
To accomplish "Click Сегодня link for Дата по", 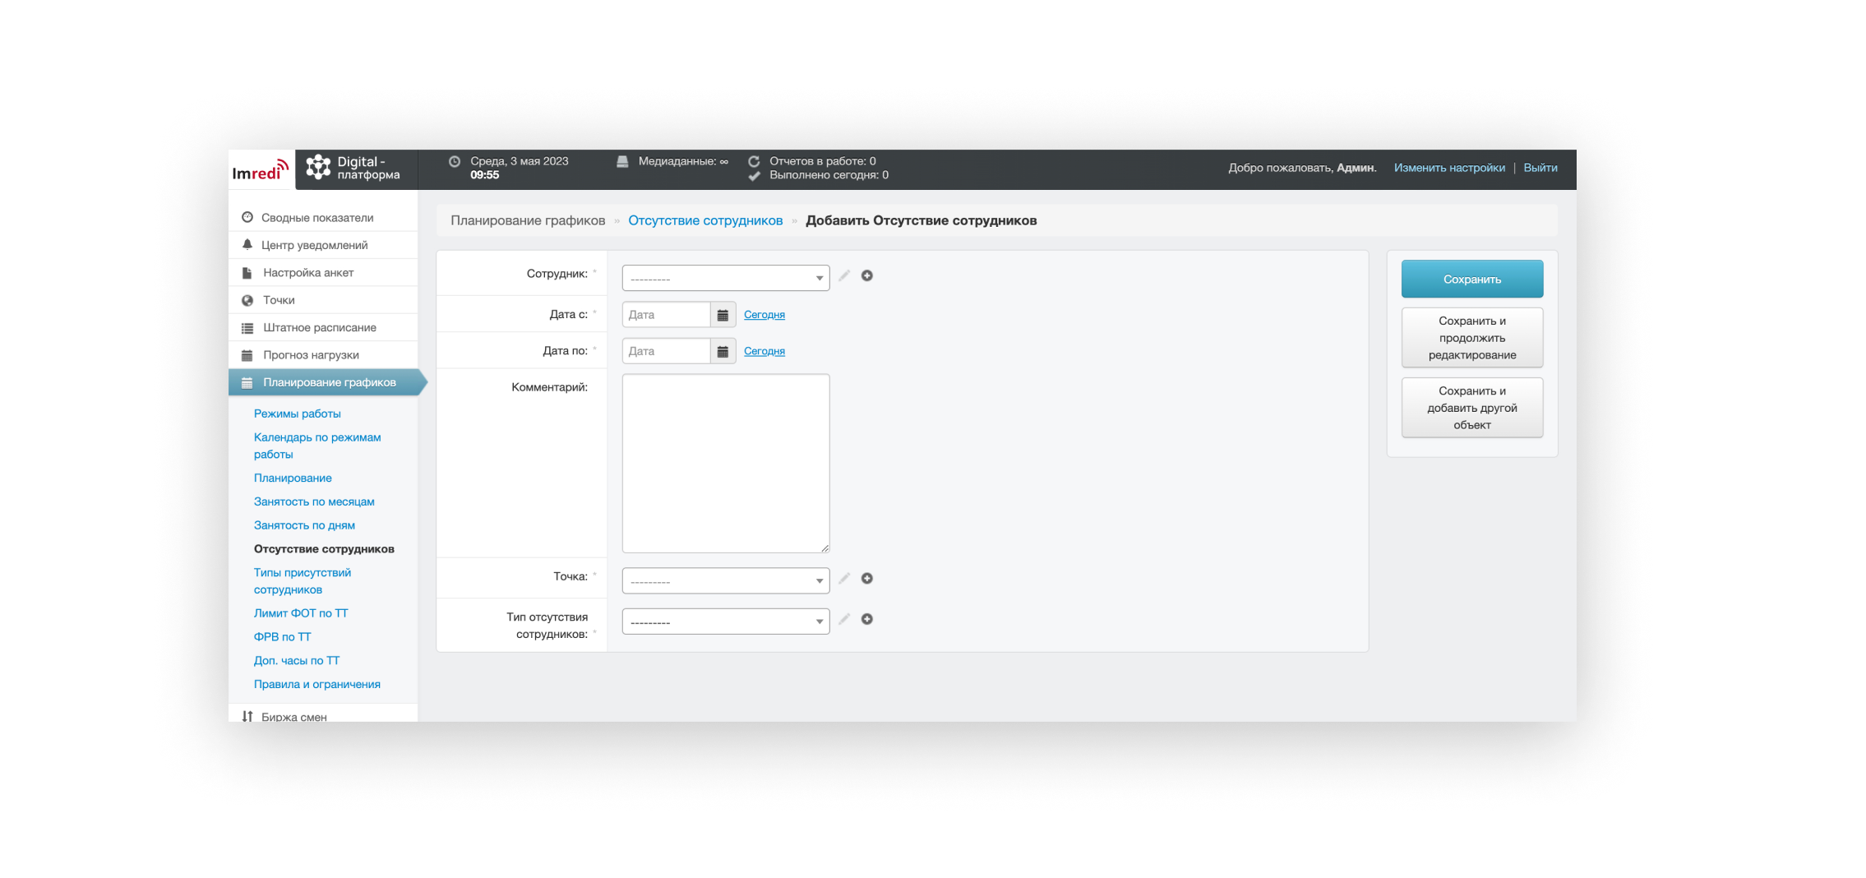I will [x=764, y=351].
